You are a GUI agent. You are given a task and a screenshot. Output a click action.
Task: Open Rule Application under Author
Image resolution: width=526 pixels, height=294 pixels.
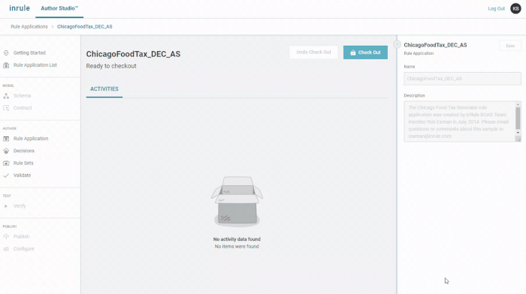(x=31, y=138)
